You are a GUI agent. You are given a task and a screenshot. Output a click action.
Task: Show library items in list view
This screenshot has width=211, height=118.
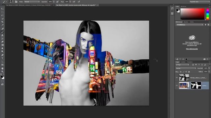[x=208, y=25]
